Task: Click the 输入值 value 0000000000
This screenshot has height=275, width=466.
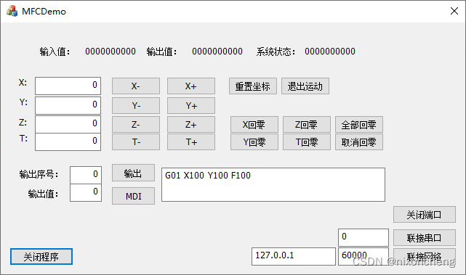Action: 111,52
